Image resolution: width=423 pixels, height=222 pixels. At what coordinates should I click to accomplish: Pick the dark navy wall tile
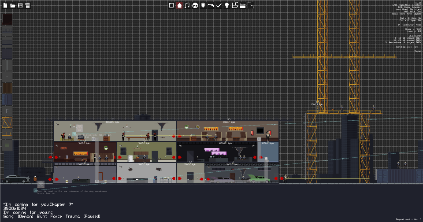(x=7, y=54)
